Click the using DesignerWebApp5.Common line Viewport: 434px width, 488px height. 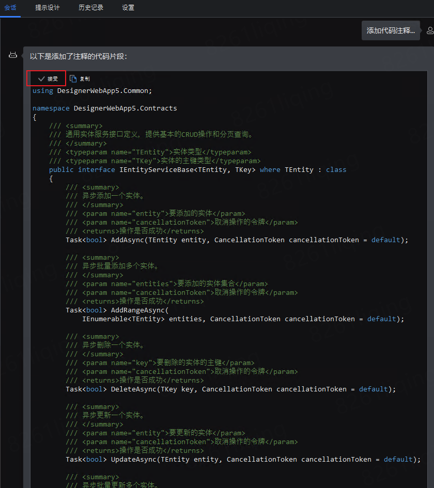[x=92, y=91]
